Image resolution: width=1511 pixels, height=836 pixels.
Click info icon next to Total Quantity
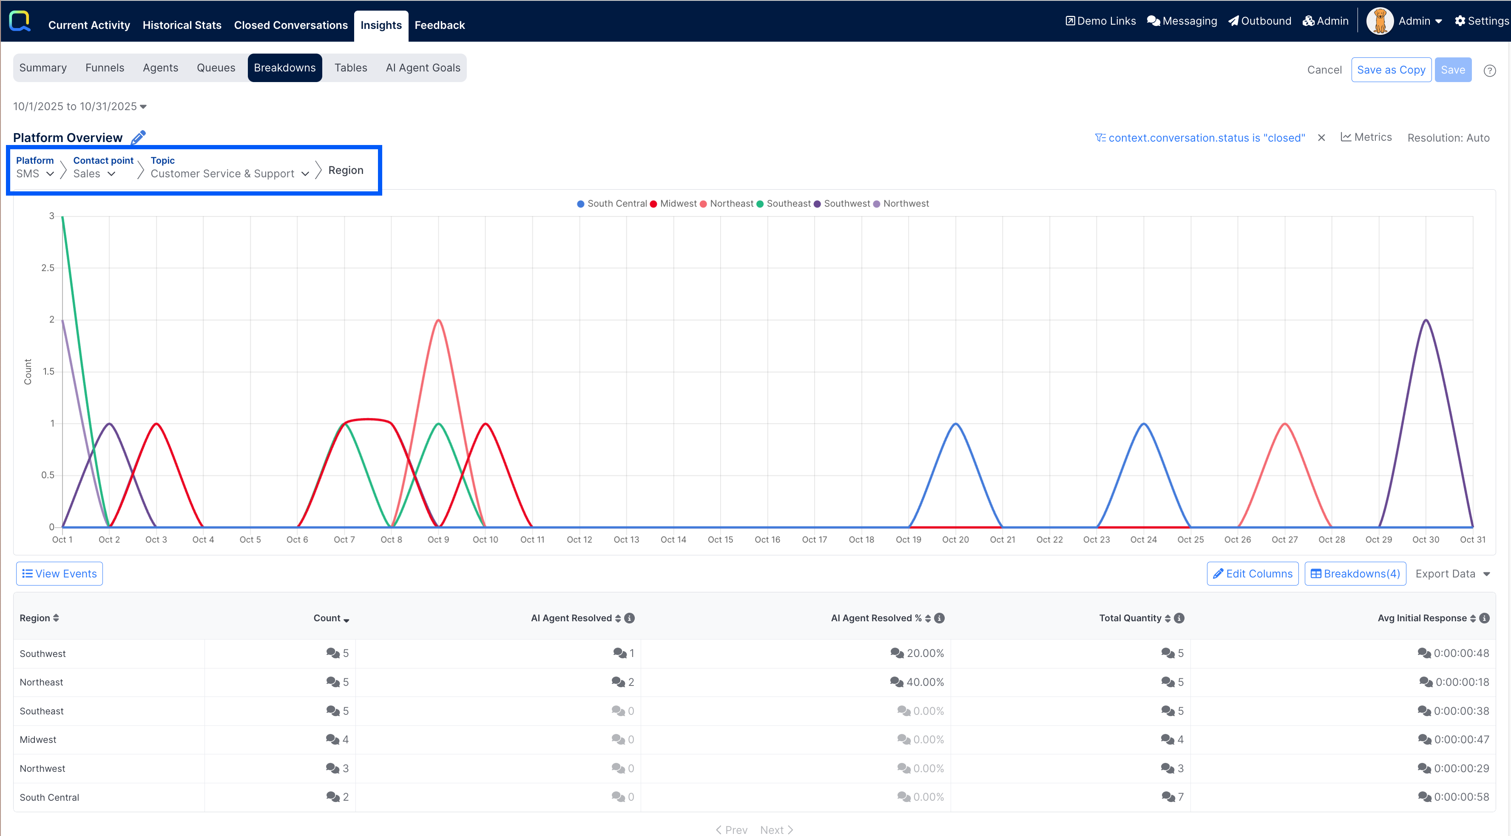pyautogui.click(x=1179, y=618)
